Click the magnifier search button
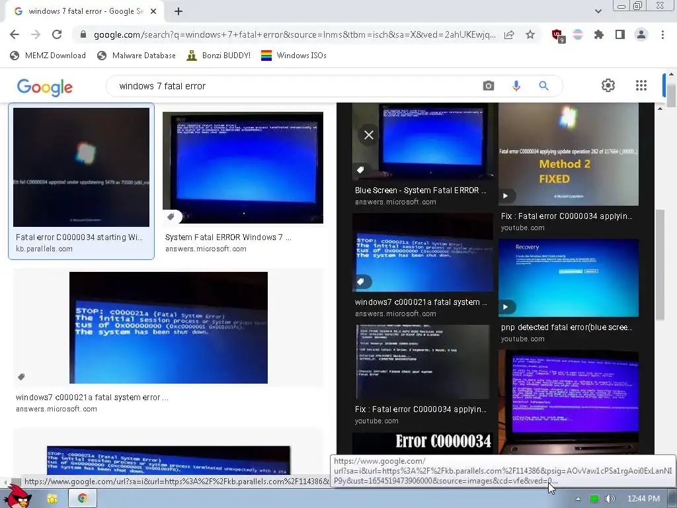The image size is (677, 508). tap(543, 86)
